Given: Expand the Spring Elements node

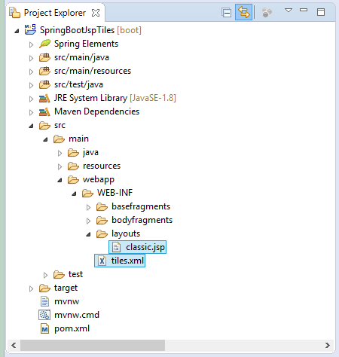Looking at the screenshot, I should pos(31,44).
